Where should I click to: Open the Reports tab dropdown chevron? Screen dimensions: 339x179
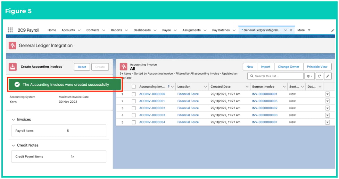tap(126, 30)
